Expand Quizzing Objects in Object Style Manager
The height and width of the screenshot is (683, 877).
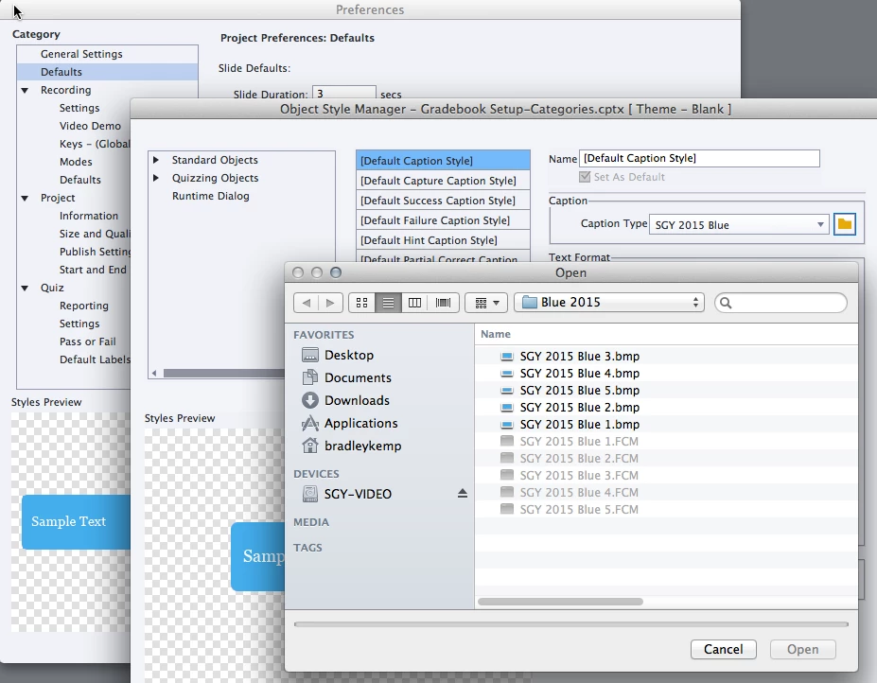pos(156,178)
